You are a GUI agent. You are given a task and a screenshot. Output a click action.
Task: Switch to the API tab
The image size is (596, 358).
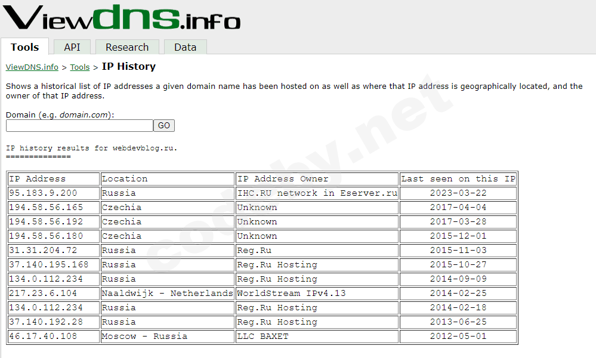(72, 47)
